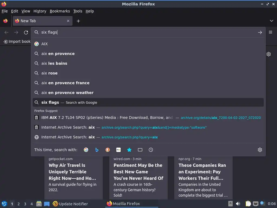The image size is (277, 208).
Task: Open the Firefox hamburger application menu
Action: point(271,32)
